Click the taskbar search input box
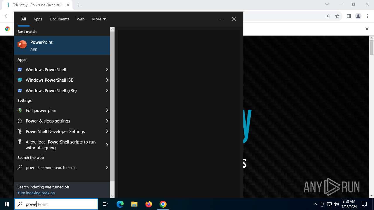The width and height of the screenshot is (374, 210). [x=56, y=204]
